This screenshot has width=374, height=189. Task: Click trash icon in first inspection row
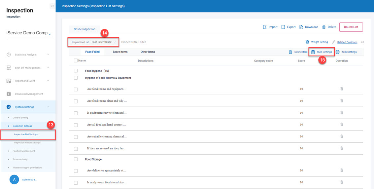342,89
